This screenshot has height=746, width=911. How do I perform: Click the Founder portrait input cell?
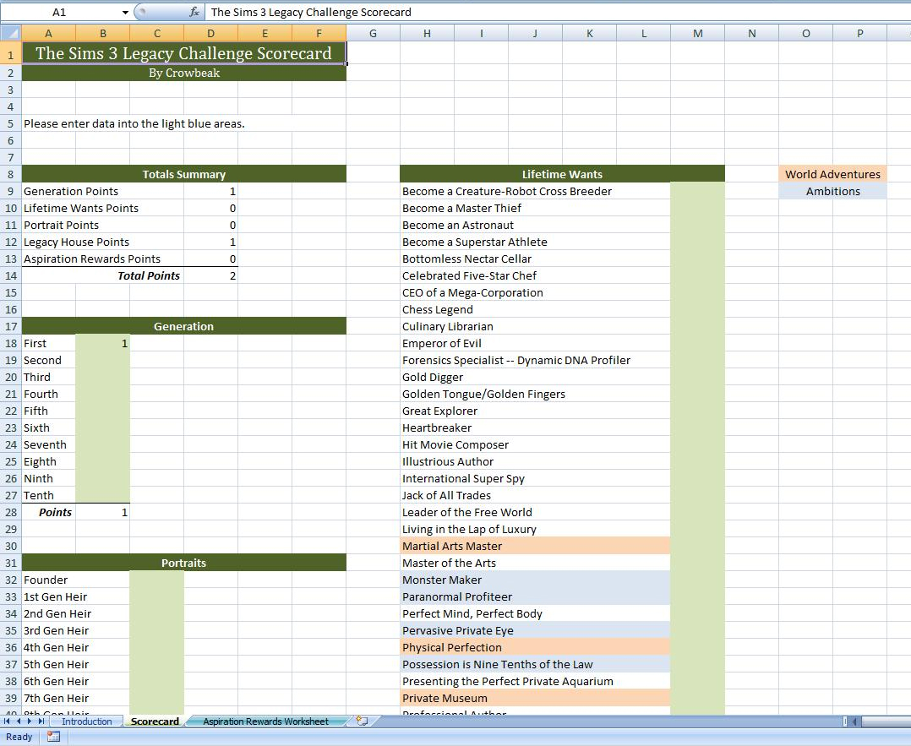click(157, 580)
